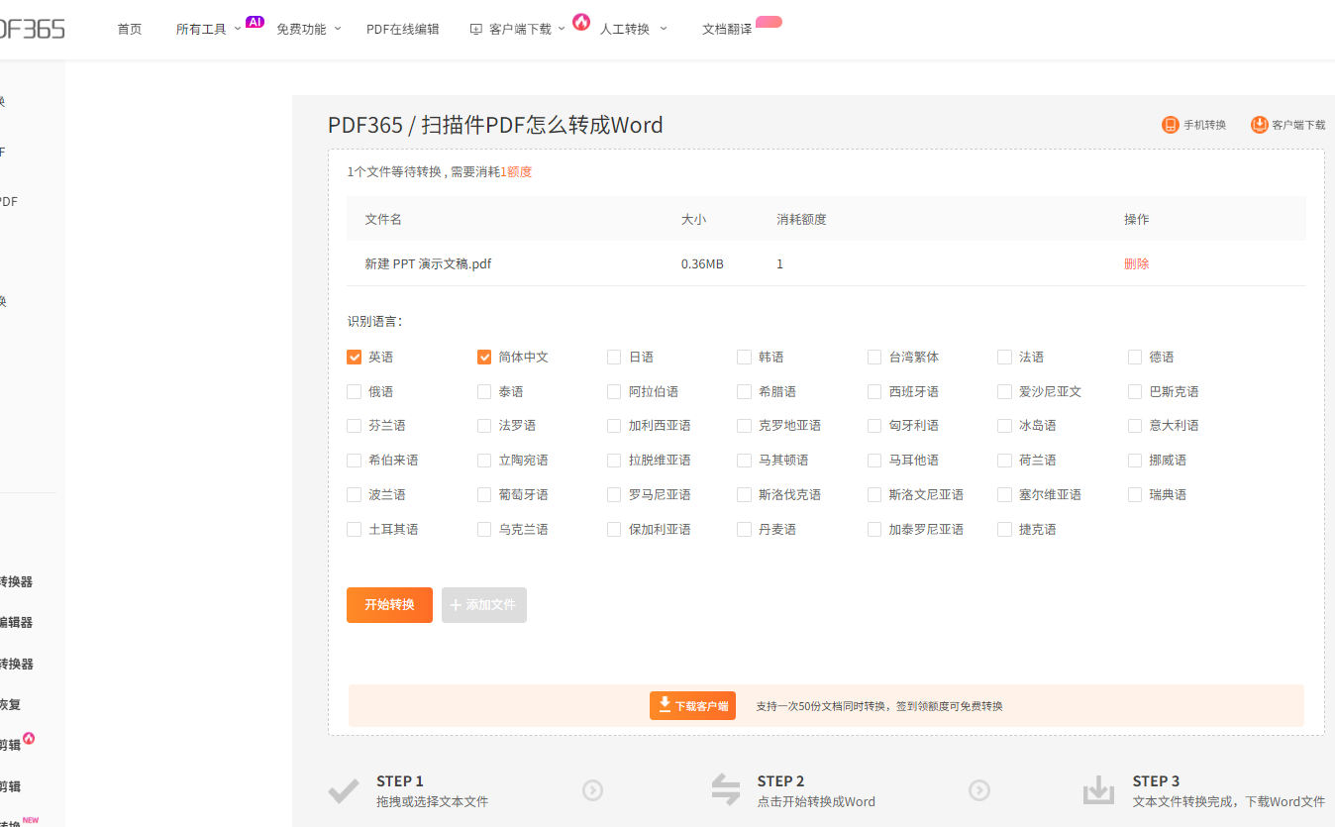Click the orange 下载客户端 banner button
This screenshot has width=1335, height=827.
[x=692, y=706]
